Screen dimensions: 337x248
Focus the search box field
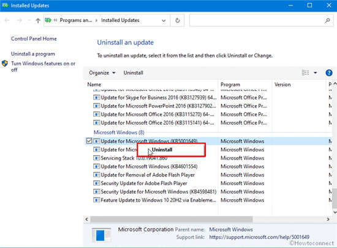(262, 20)
